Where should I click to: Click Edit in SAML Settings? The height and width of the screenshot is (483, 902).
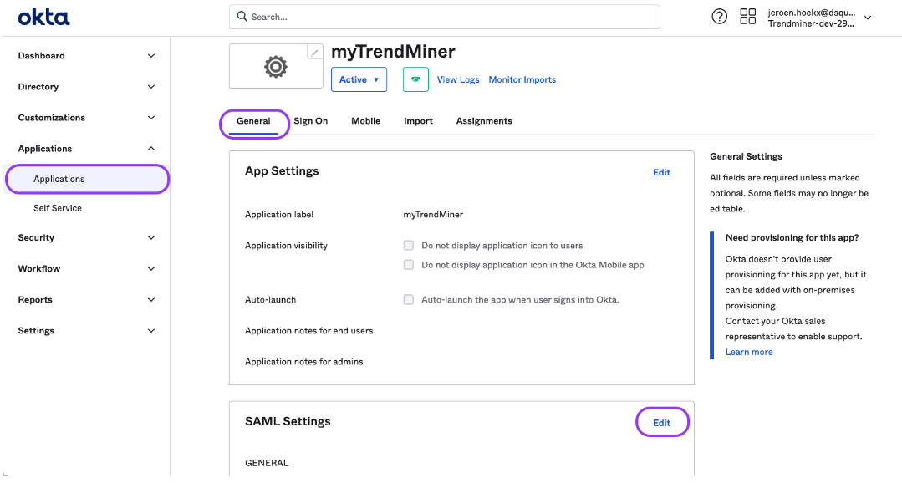point(661,423)
